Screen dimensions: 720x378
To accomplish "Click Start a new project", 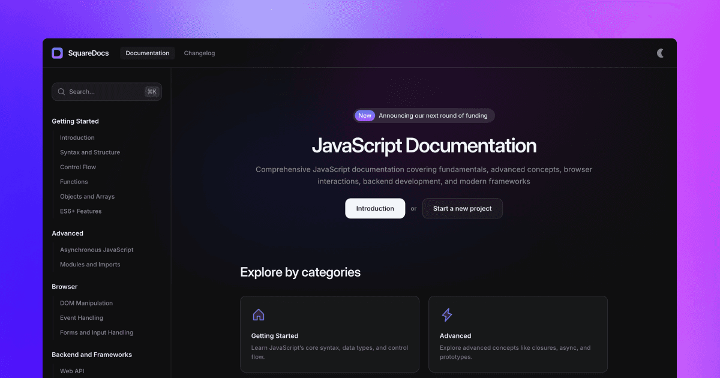I will coord(462,208).
